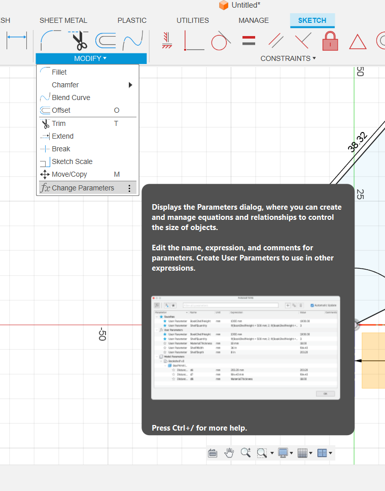Open the UTILITIES tab
The height and width of the screenshot is (491, 385).
(x=193, y=20)
